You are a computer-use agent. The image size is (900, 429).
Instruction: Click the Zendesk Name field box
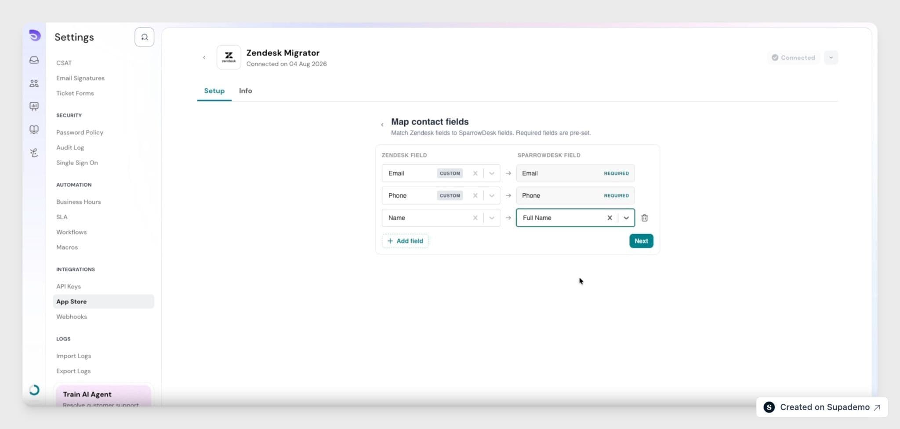[x=441, y=218]
